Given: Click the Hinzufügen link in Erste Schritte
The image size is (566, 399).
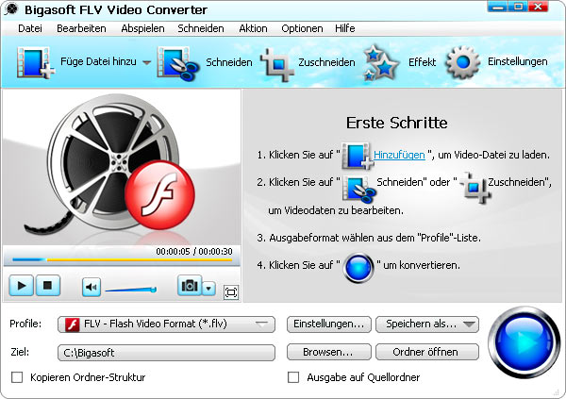Looking at the screenshot, I should coord(399,155).
